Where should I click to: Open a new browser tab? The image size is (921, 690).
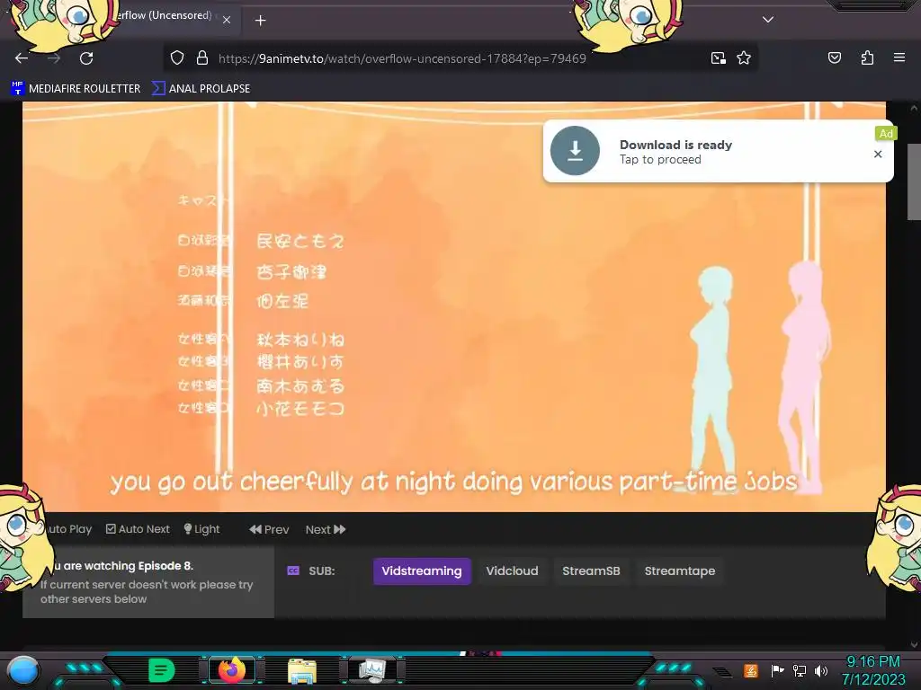260,21
